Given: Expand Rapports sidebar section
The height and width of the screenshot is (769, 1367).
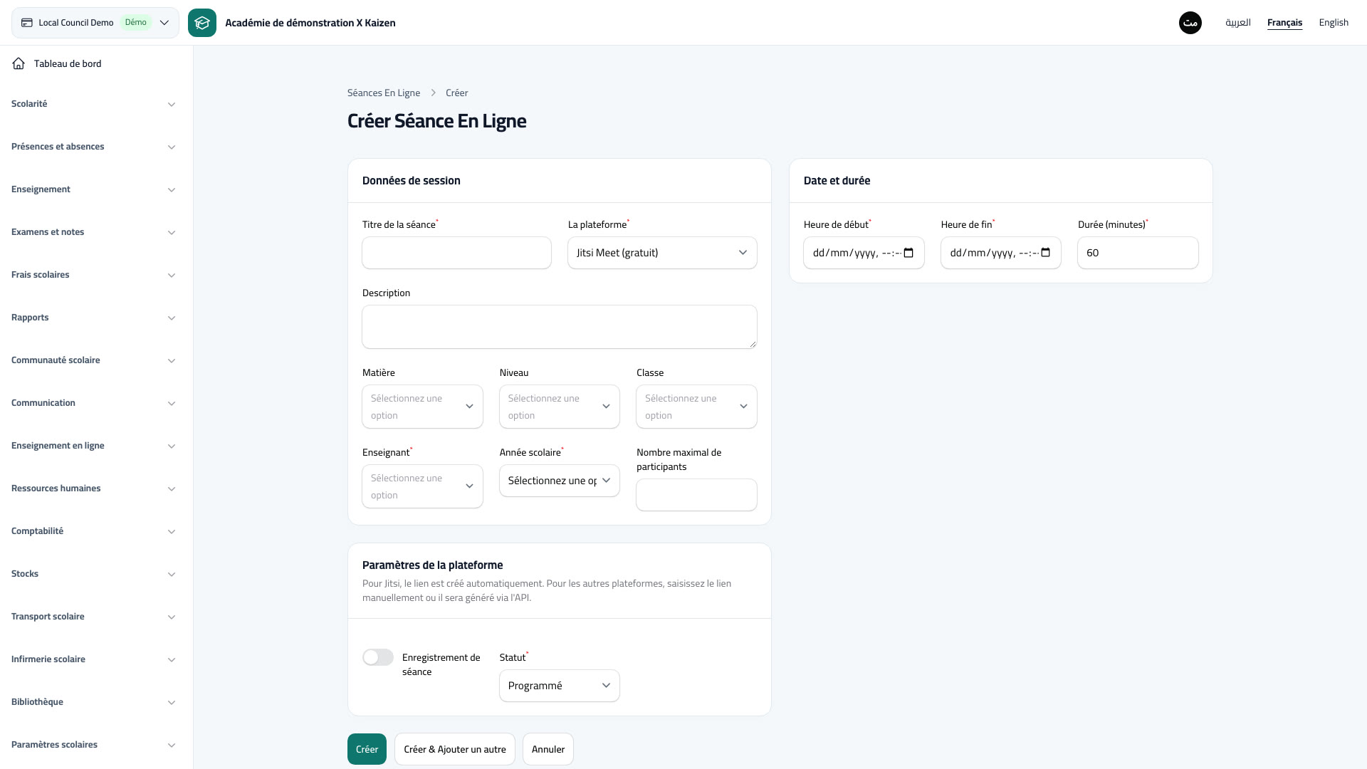Looking at the screenshot, I should (93, 318).
